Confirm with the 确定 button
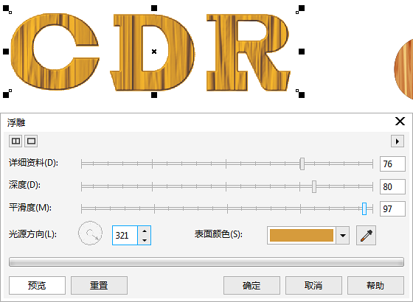Screen dimensions: 413x302 tap(251, 285)
